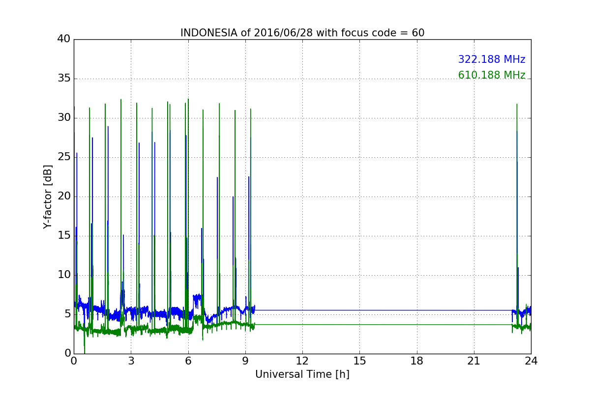
Task: Click the Y-factor [dB] axis label
Action: pos(48,196)
